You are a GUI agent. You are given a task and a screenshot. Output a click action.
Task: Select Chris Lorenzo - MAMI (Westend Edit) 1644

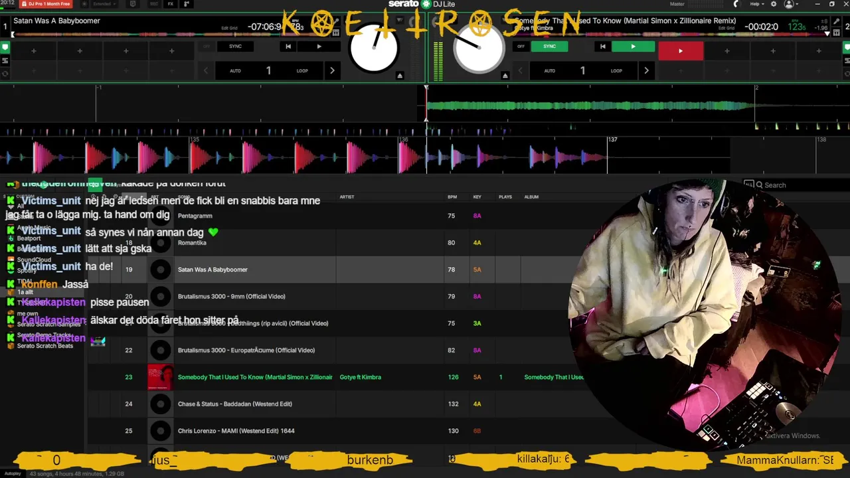pyautogui.click(x=236, y=431)
